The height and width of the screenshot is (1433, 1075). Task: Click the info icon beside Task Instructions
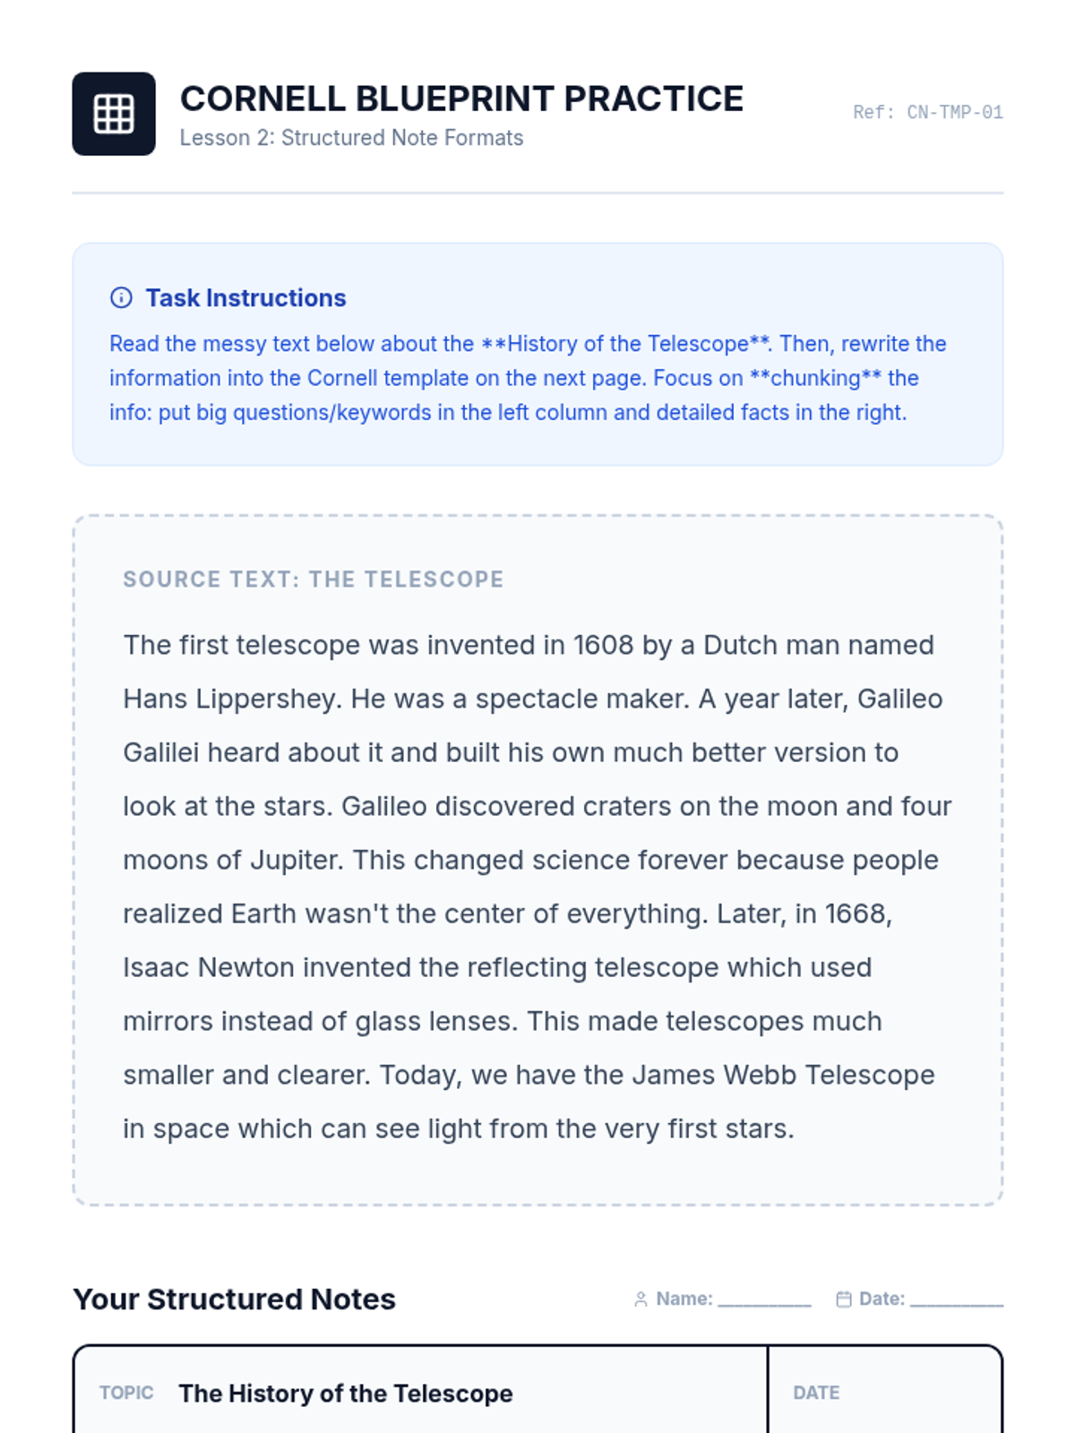pyautogui.click(x=121, y=297)
